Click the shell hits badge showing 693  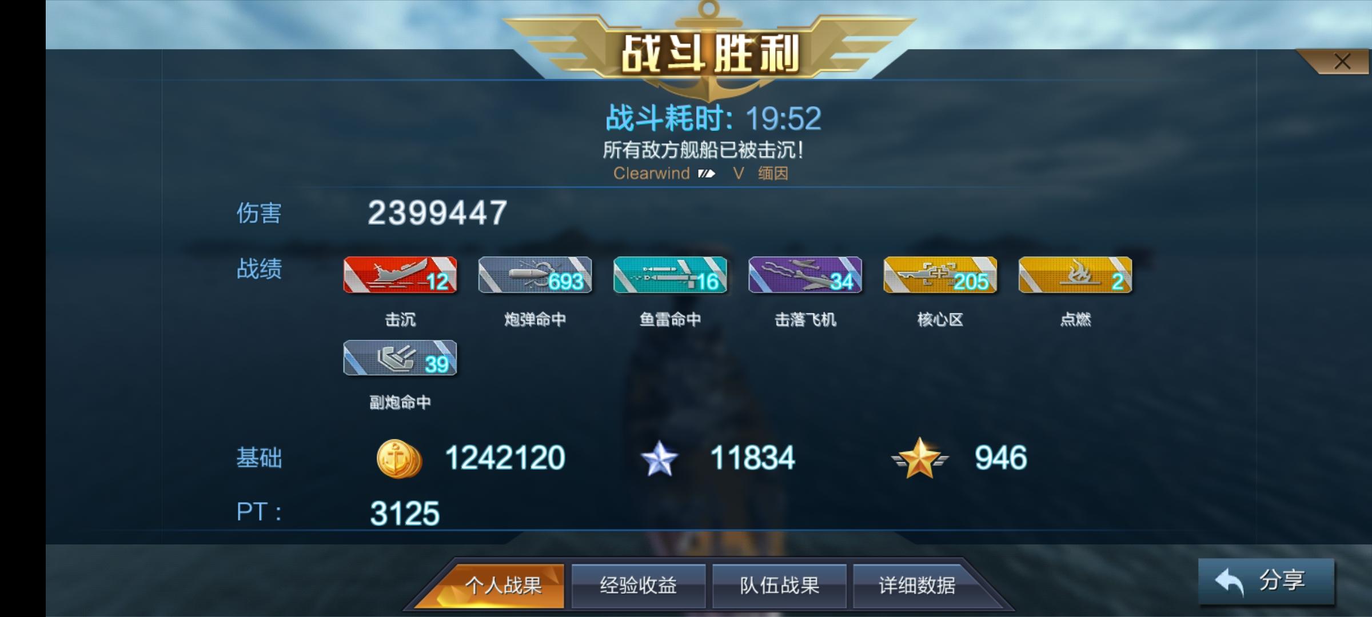point(535,275)
